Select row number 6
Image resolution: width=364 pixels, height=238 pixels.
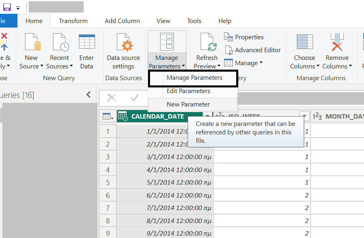pos(108,195)
